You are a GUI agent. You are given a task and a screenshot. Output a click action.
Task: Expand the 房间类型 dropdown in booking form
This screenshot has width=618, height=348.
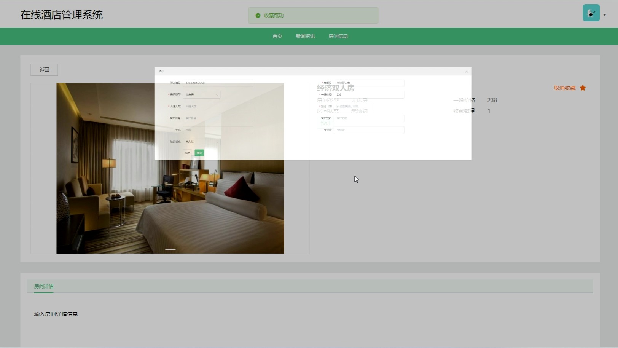pyautogui.click(x=201, y=95)
